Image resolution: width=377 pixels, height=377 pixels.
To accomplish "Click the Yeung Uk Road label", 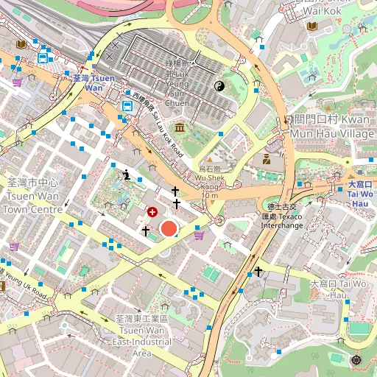I will (24, 283).
